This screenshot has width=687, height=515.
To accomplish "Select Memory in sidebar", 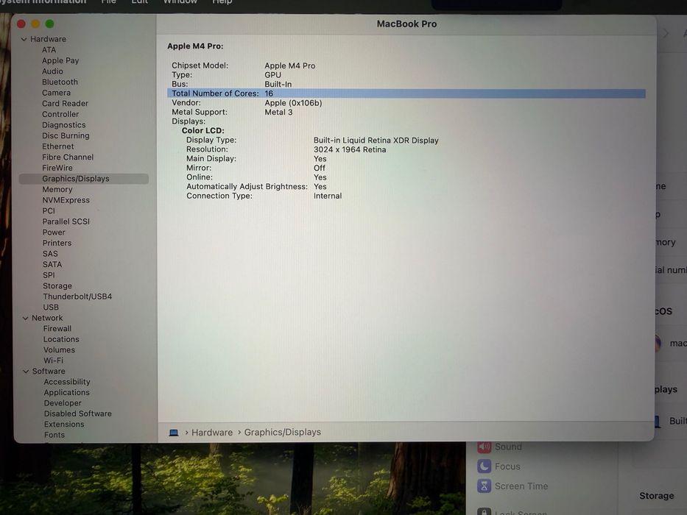I will pos(57,189).
